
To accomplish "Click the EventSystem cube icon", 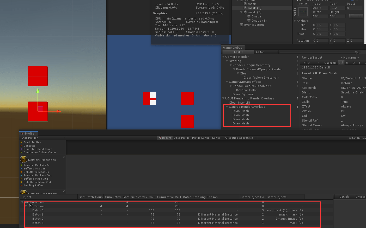I will point(242,25).
